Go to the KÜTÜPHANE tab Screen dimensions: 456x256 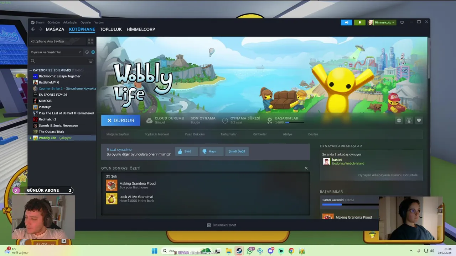[82, 29]
